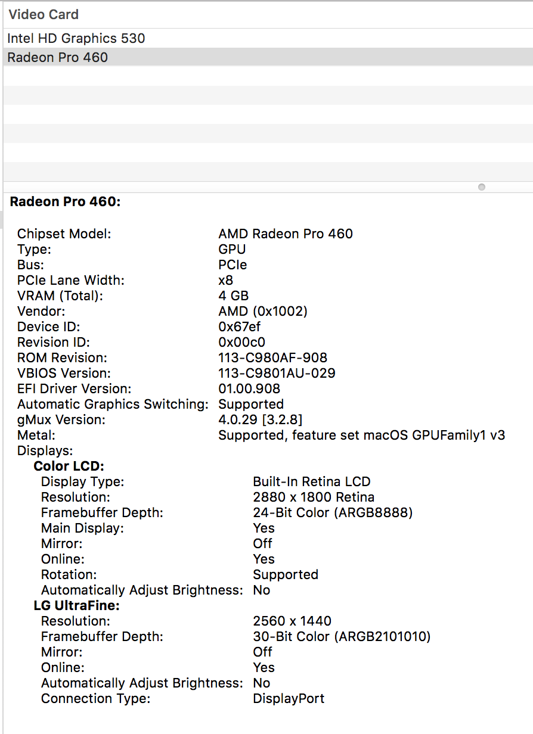Click the gMux Version label
533x734 pixels.
coord(61,419)
